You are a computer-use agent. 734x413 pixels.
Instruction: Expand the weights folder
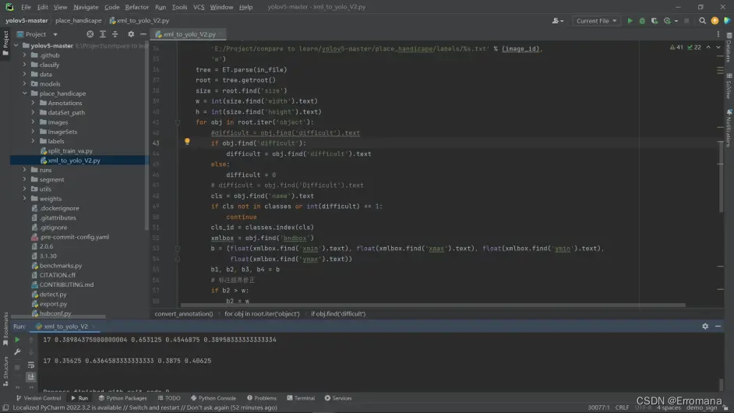click(x=24, y=199)
